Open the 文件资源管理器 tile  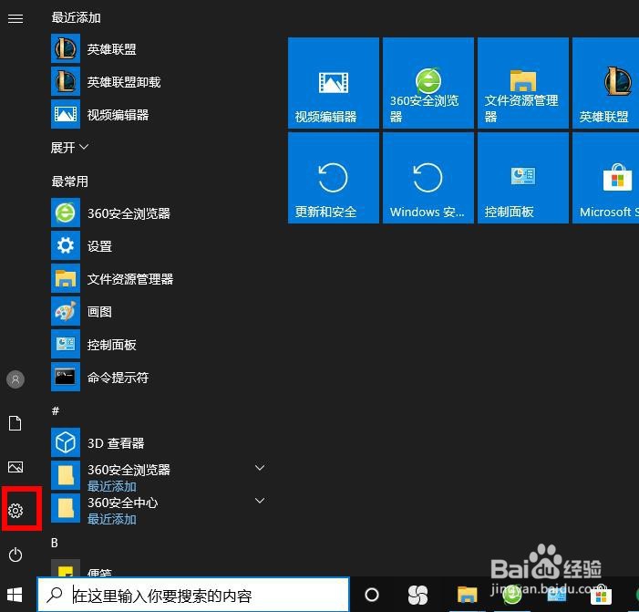(x=523, y=83)
